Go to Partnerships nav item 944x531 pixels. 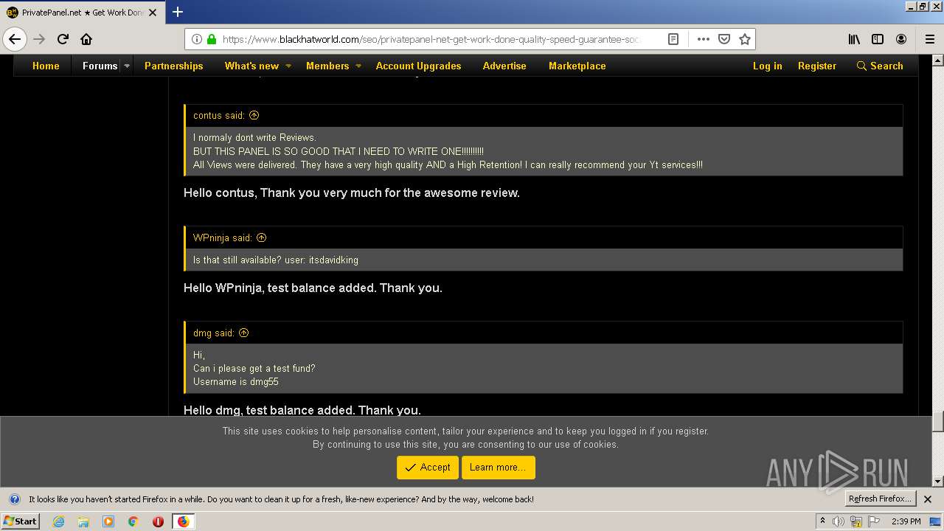pyautogui.click(x=173, y=66)
